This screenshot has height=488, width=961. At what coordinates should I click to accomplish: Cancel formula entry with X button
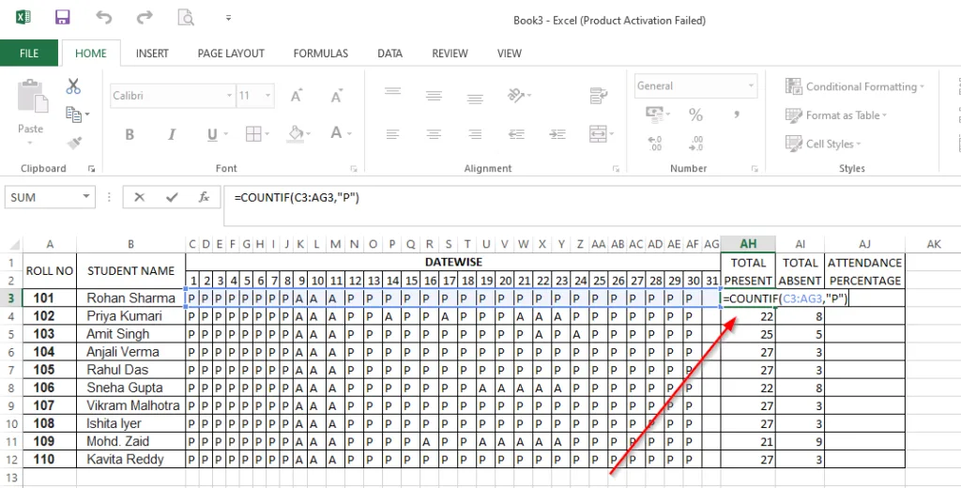139,197
